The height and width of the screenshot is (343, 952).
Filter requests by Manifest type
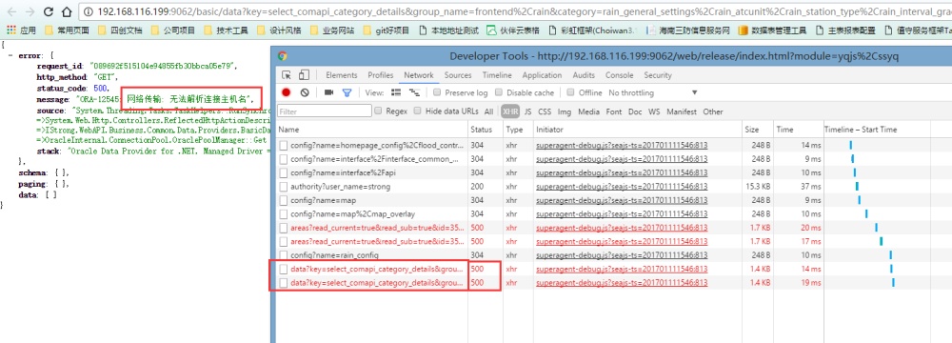pyautogui.click(x=682, y=111)
